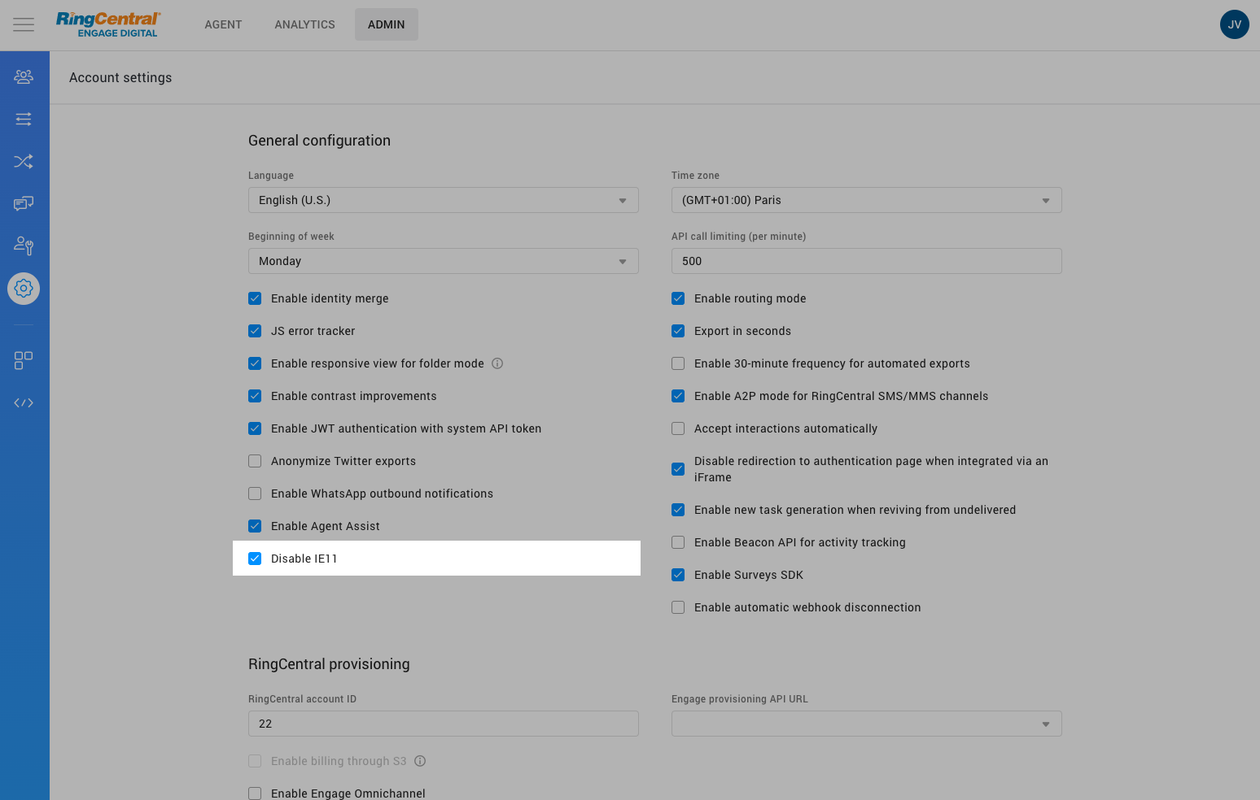This screenshot has width=1260, height=800.
Task: Open the Beginning of week dropdown
Action: pos(444,261)
